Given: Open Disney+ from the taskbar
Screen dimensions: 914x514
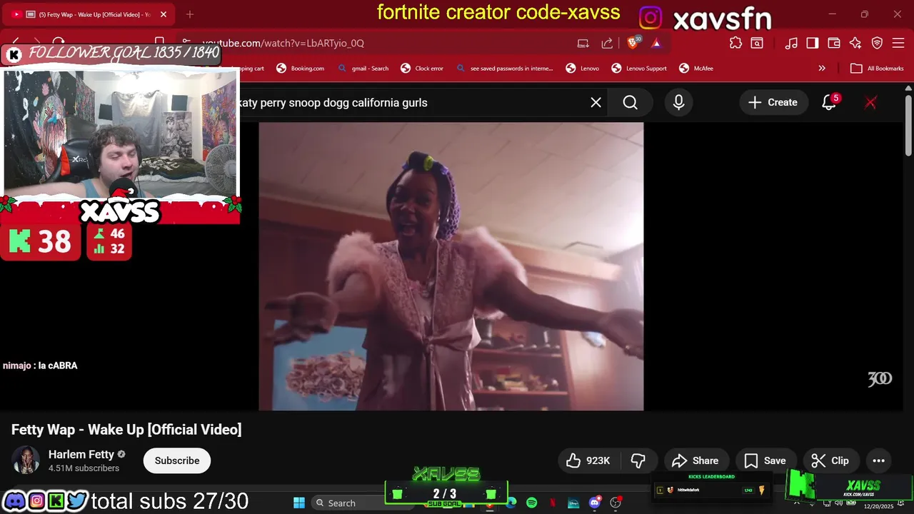Looking at the screenshot, I should tap(573, 503).
